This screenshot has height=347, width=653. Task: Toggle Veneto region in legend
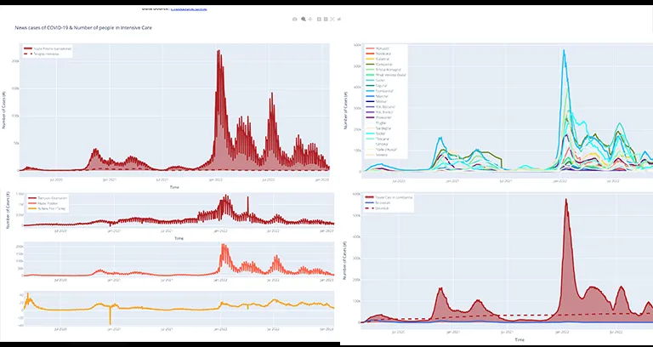(377, 155)
